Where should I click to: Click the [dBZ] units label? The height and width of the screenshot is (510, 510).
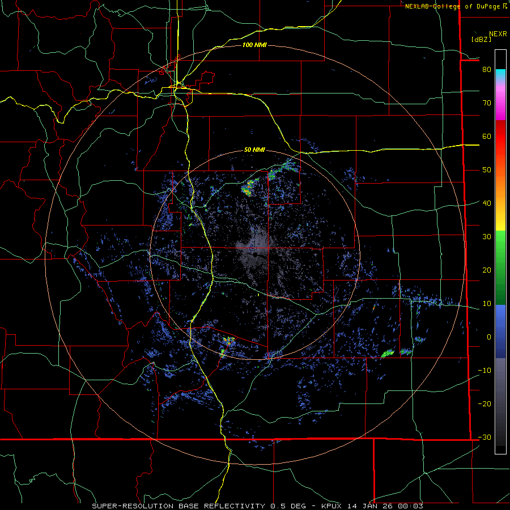tap(481, 39)
